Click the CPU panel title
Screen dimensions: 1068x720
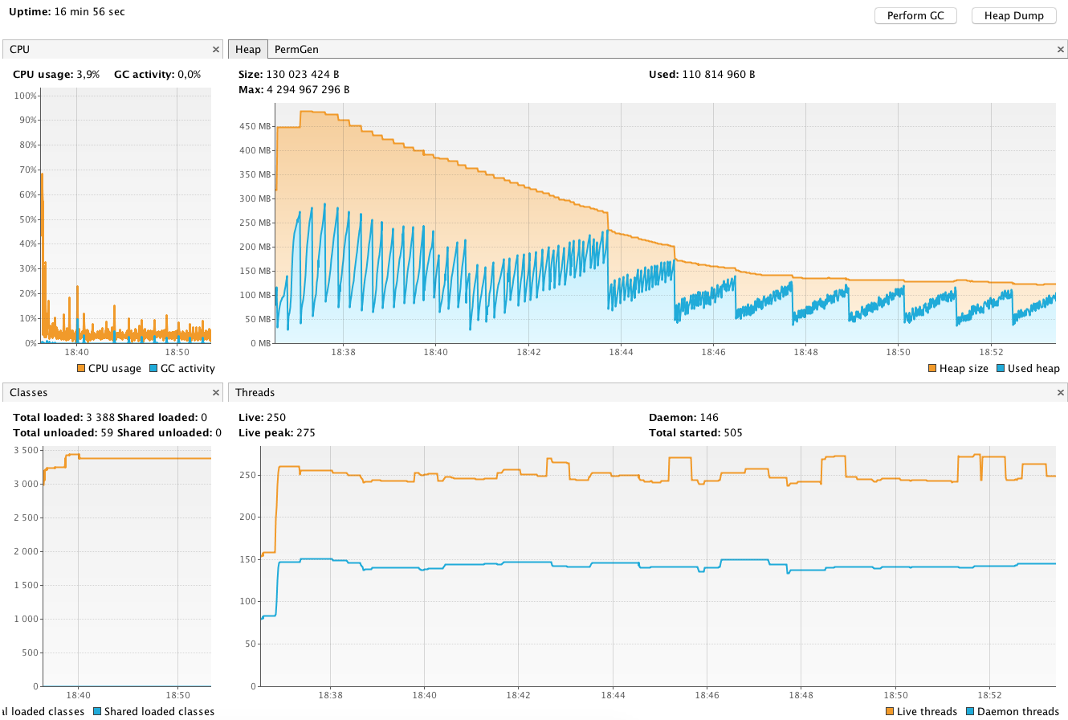click(19, 50)
